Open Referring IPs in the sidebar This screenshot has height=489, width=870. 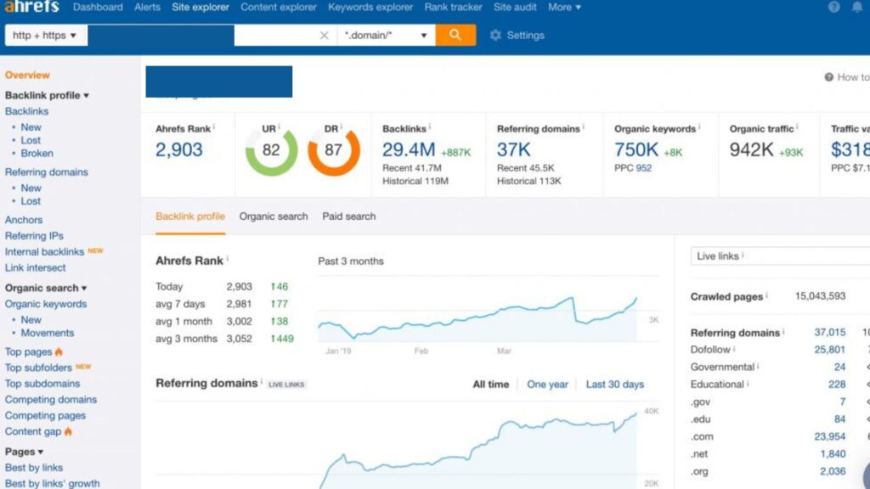(34, 236)
